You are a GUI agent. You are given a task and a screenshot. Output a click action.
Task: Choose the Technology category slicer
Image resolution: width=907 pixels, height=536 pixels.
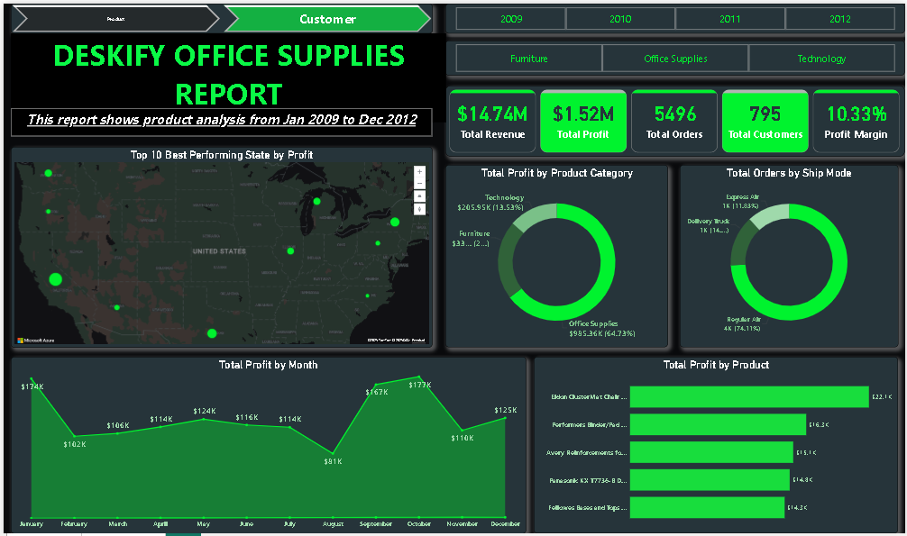(x=821, y=59)
